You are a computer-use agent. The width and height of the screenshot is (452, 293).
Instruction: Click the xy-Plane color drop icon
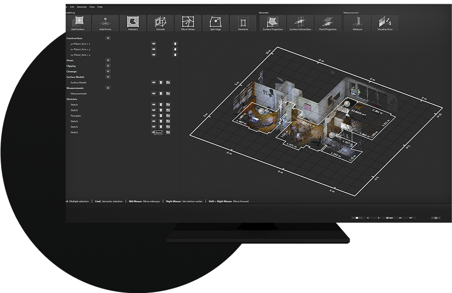click(175, 55)
